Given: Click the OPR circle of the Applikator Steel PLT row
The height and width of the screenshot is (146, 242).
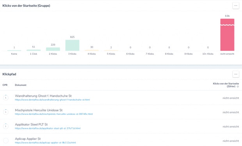Looking at the screenshot, I should [x=6, y=126].
